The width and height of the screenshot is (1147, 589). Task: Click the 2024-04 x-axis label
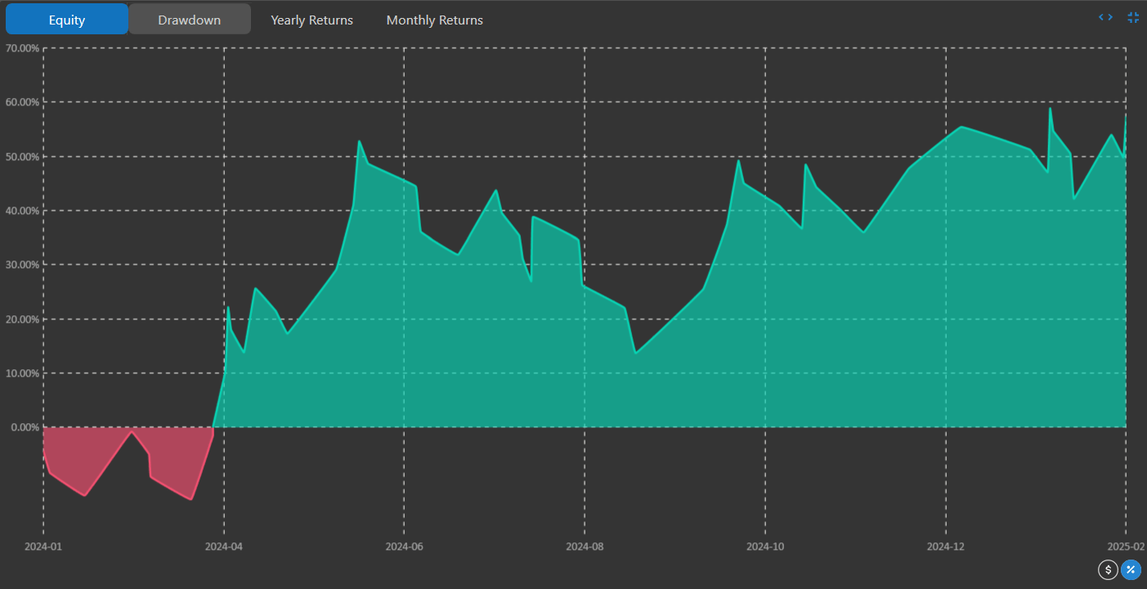(x=224, y=546)
